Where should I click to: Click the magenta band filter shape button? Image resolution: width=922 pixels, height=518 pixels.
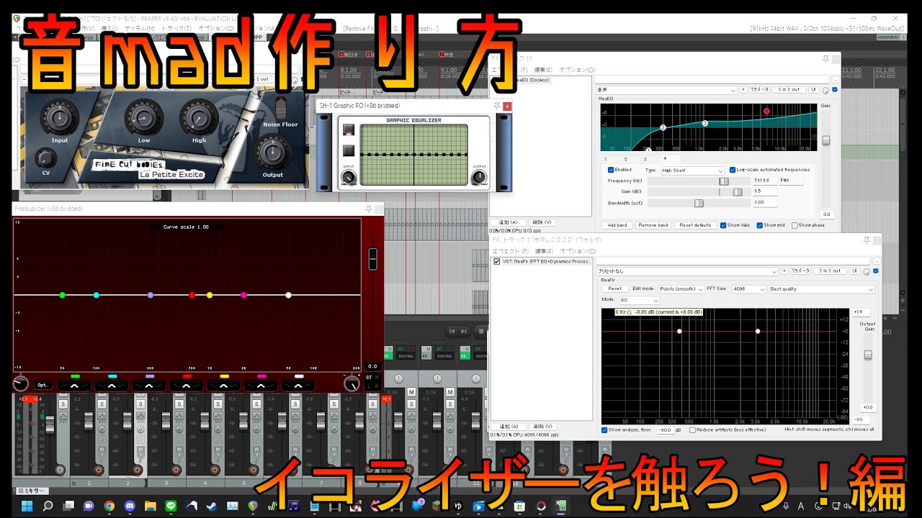point(261,386)
